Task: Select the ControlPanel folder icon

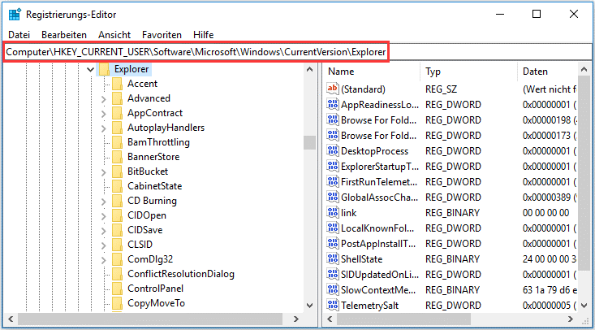Action: 117,289
